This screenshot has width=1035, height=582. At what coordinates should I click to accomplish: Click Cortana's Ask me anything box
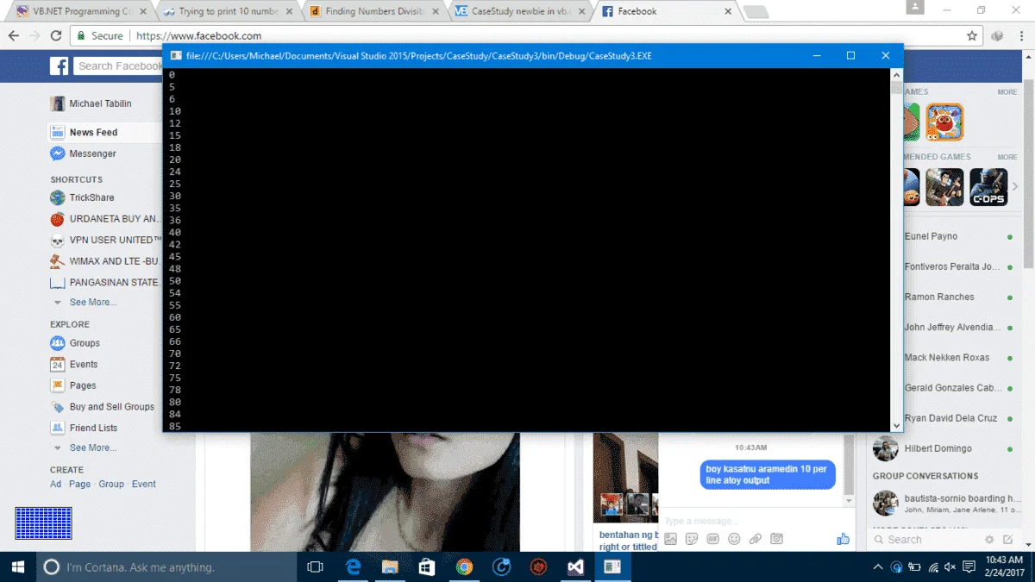click(x=166, y=567)
